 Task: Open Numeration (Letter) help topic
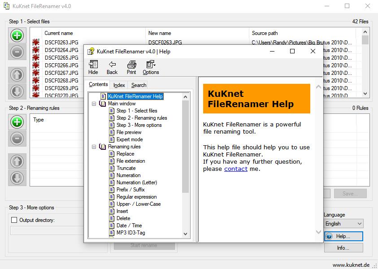[x=137, y=182]
